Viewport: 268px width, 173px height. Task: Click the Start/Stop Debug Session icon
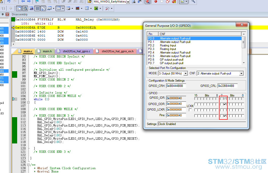148,2
